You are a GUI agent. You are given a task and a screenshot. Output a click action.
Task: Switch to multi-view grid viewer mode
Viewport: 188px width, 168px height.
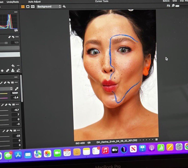(23, 6)
